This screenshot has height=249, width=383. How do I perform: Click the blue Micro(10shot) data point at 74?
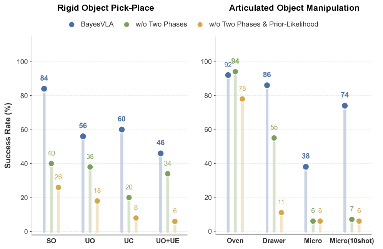click(345, 106)
